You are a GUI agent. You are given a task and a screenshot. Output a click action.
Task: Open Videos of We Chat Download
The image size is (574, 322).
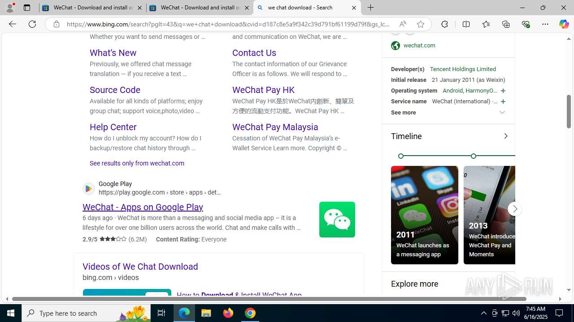click(x=140, y=267)
